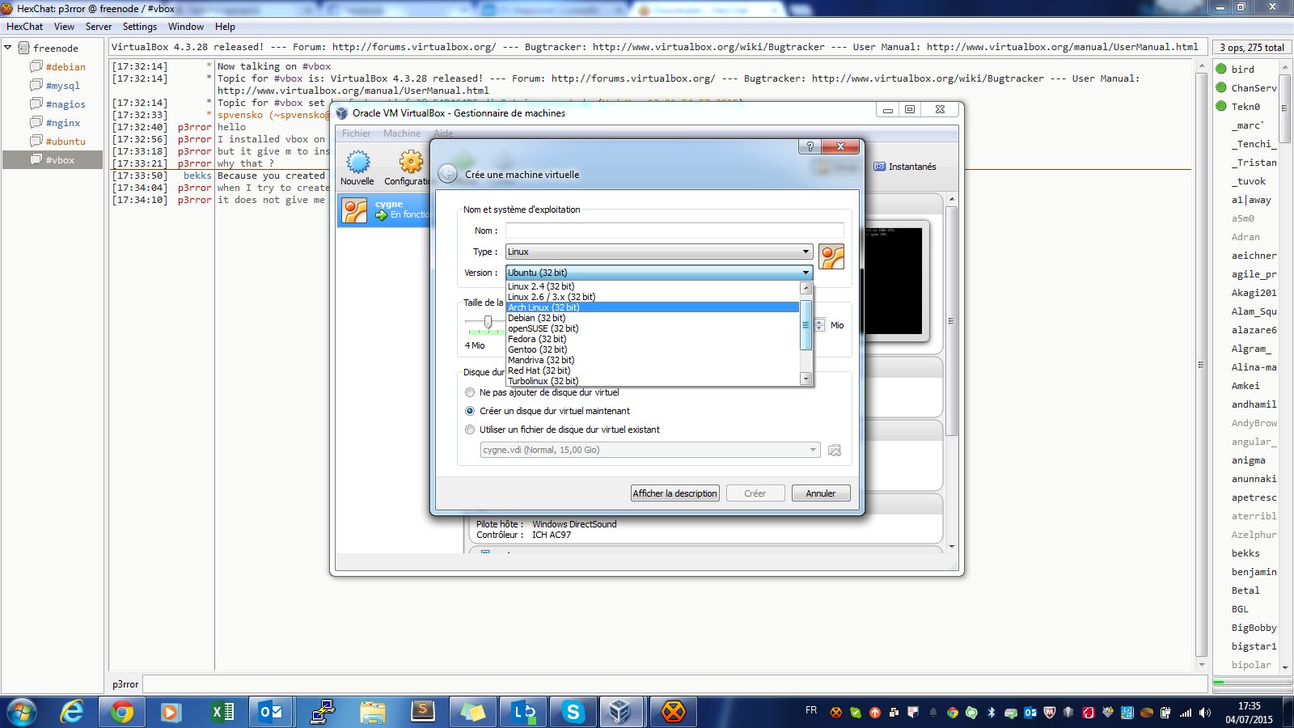
Task: Open the View menu in HexChat
Action: [x=64, y=27]
